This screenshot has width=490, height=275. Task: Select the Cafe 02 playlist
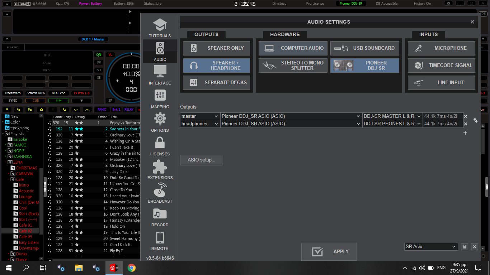click(x=25, y=231)
